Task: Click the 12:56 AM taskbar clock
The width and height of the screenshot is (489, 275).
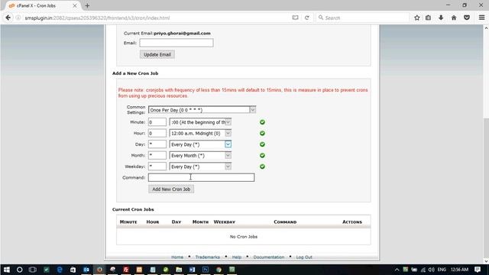Action: pyautogui.click(x=459, y=270)
